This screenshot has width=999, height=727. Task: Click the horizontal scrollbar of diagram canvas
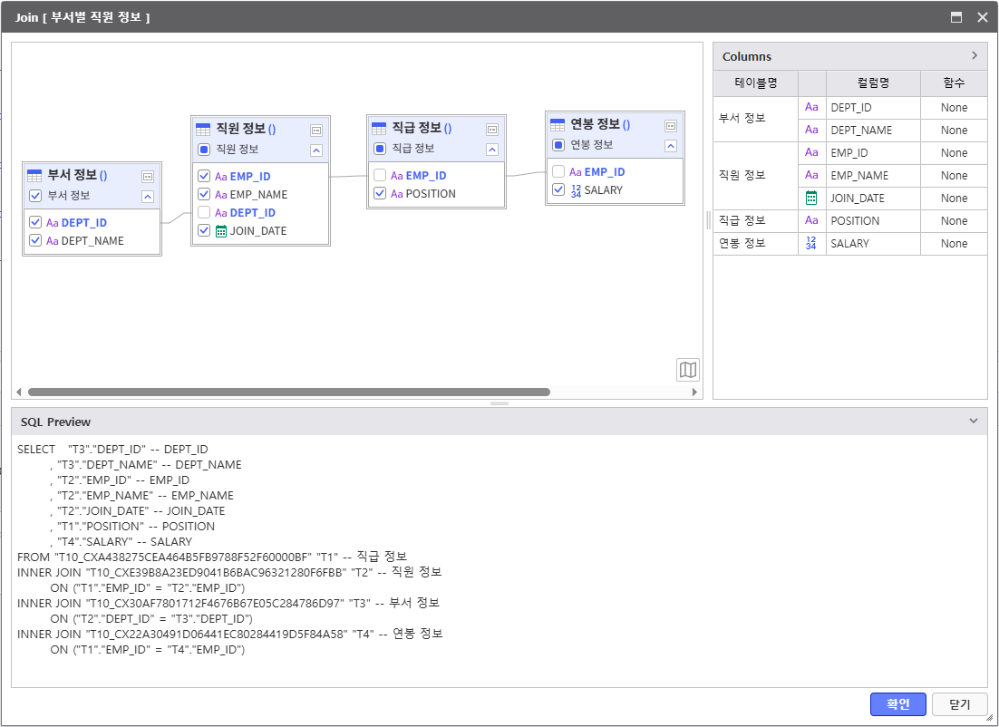click(288, 393)
